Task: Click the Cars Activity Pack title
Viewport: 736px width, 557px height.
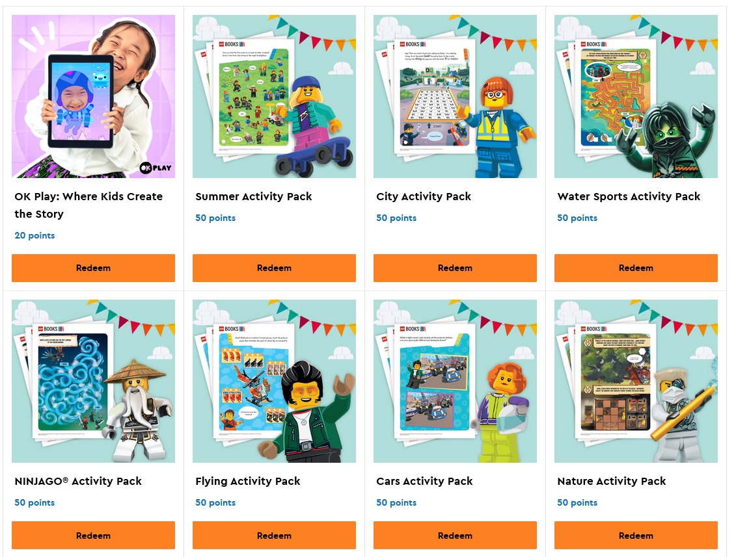Action: point(424,481)
